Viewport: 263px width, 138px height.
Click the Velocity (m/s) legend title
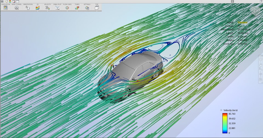point(230,110)
